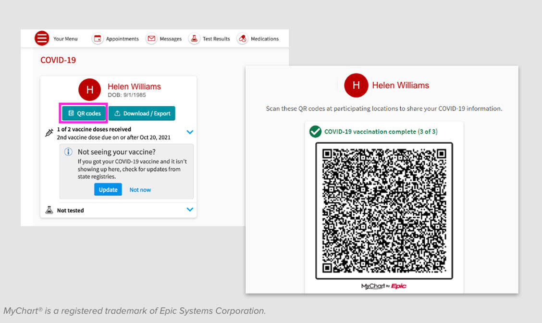The height and width of the screenshot is (323, 542).
Task: Click the blue Update button
Action: coord(108,189)
